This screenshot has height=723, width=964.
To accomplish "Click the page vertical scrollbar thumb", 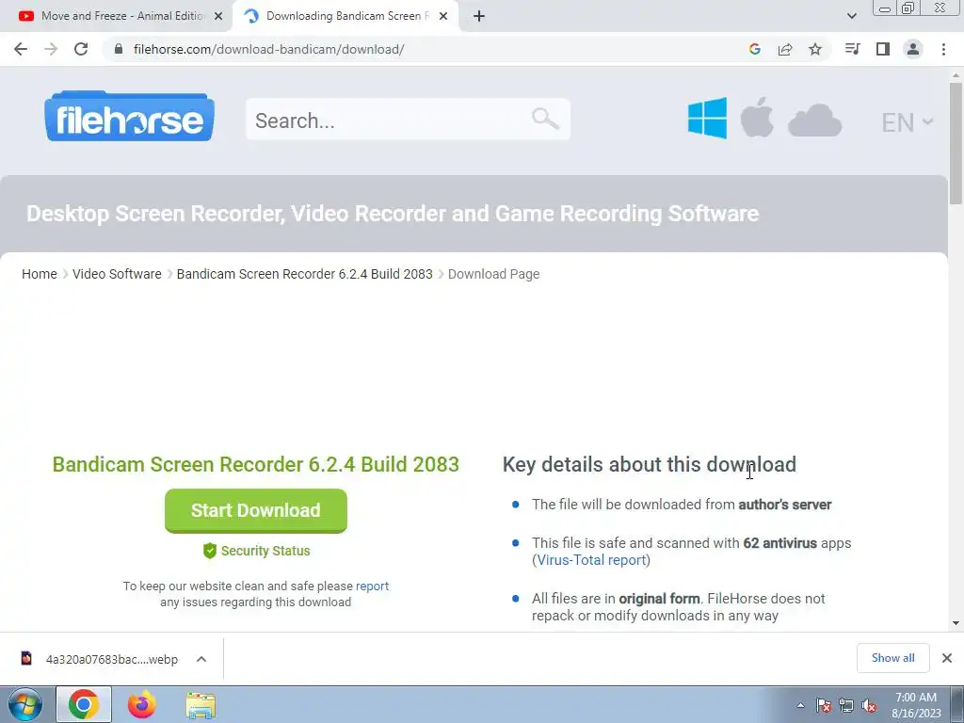I will pyautogui.click(x=956, y=143).
